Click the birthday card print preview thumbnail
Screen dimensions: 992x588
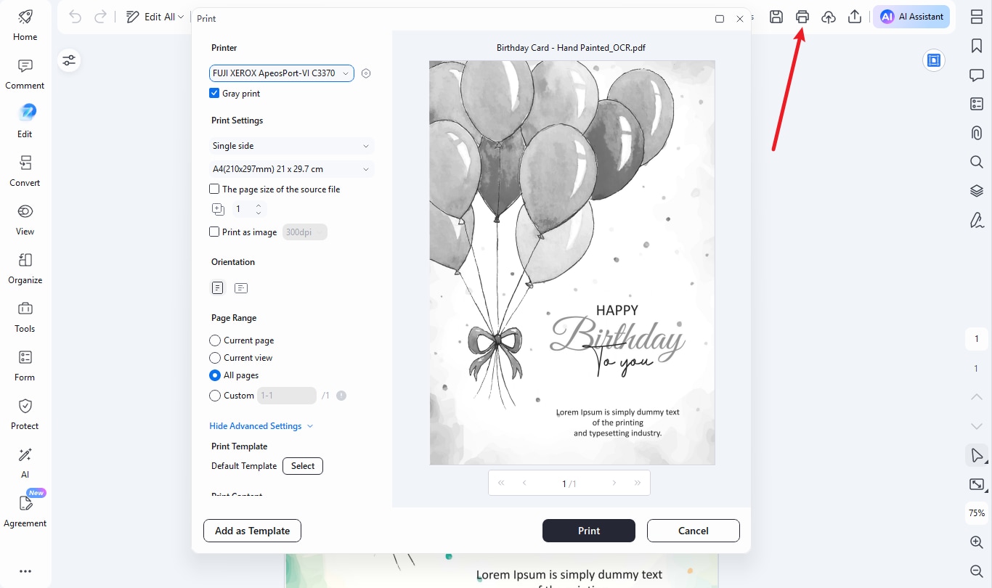coord(572,263)
